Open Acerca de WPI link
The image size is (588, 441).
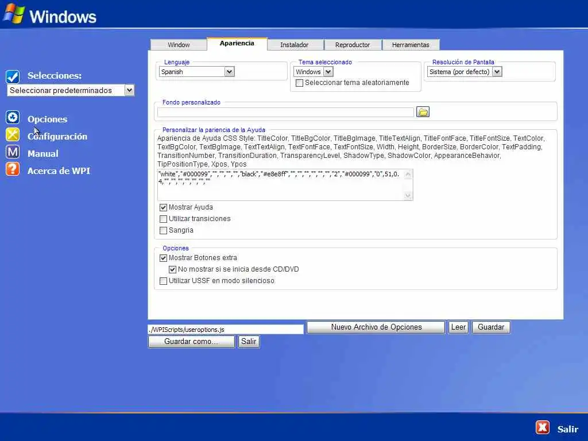click(59, 171)
